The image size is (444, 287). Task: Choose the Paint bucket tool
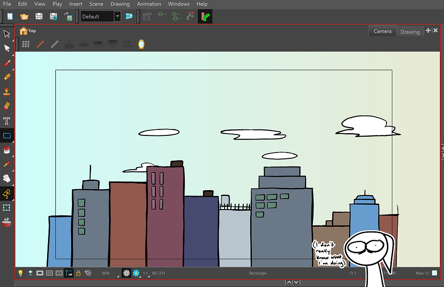click(x=7, y=150)
